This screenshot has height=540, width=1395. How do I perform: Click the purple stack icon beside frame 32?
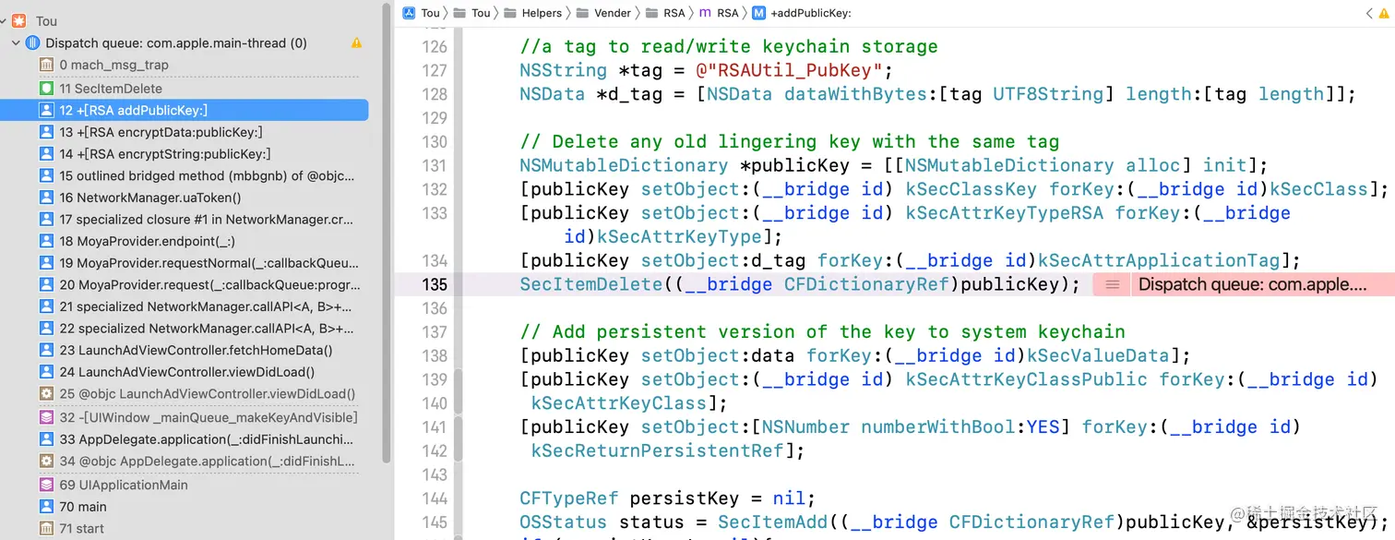47,417
